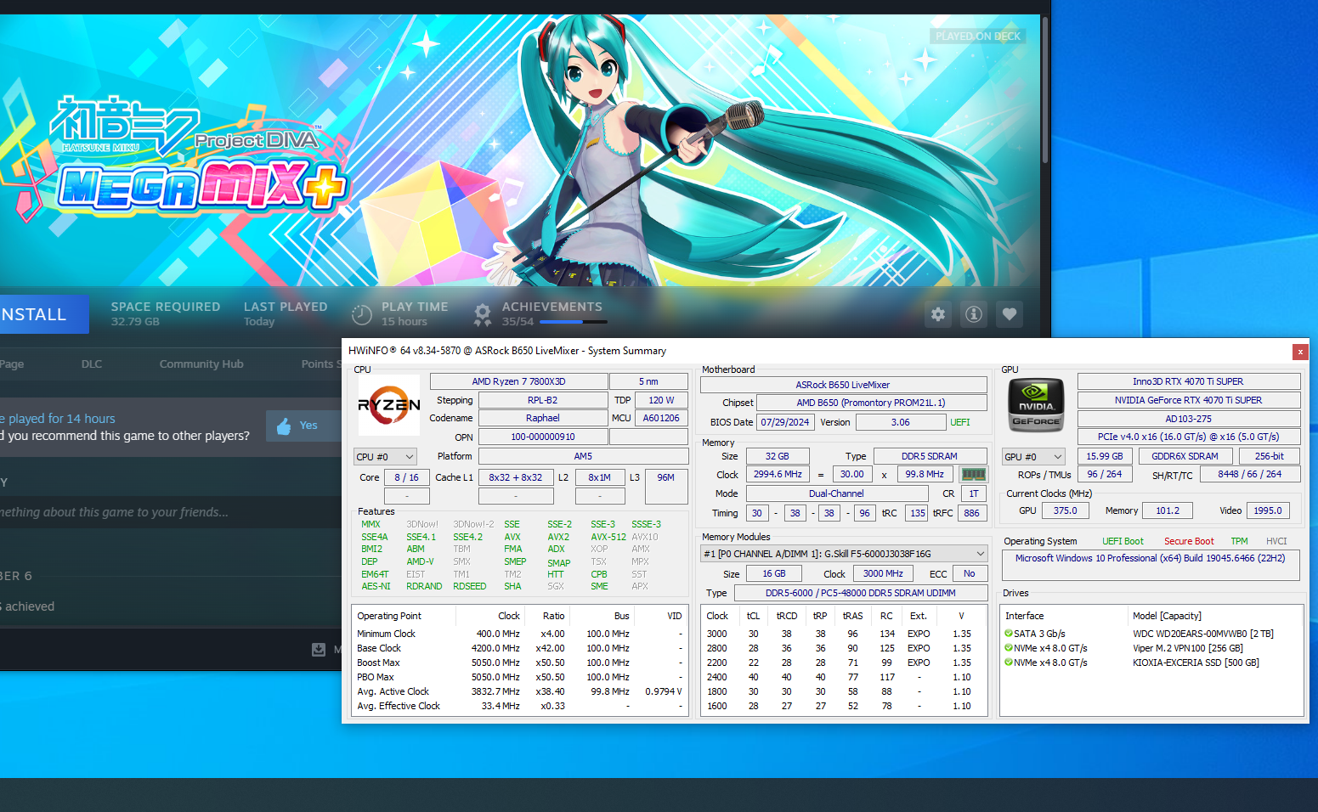Click the 120 W TDP value
The height and width of the screenshot is (812, 1318).
pos(661,400)
